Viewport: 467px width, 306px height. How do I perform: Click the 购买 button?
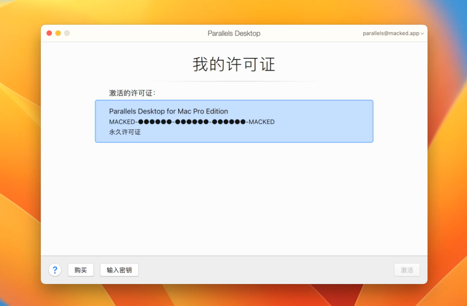point(81,270)
